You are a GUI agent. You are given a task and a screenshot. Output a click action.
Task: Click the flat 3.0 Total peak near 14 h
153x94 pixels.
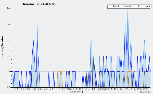coord(91,40)
